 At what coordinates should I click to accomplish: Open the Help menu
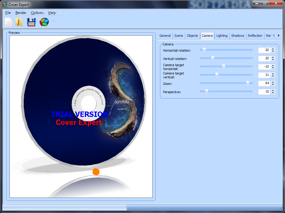pos(52,13)
